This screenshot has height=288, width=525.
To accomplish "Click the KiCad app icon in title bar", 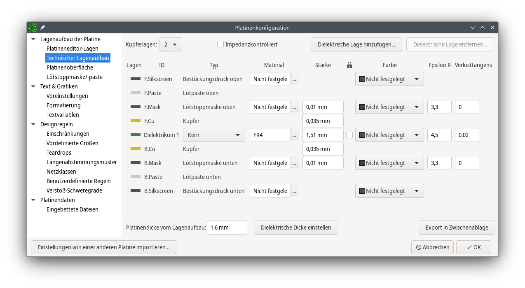I will click(32, 28).
